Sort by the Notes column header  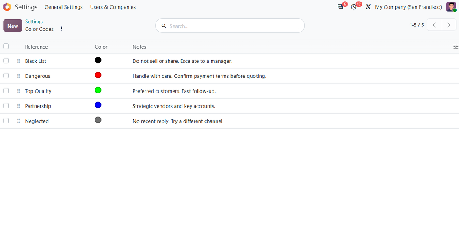coord(139,47)
